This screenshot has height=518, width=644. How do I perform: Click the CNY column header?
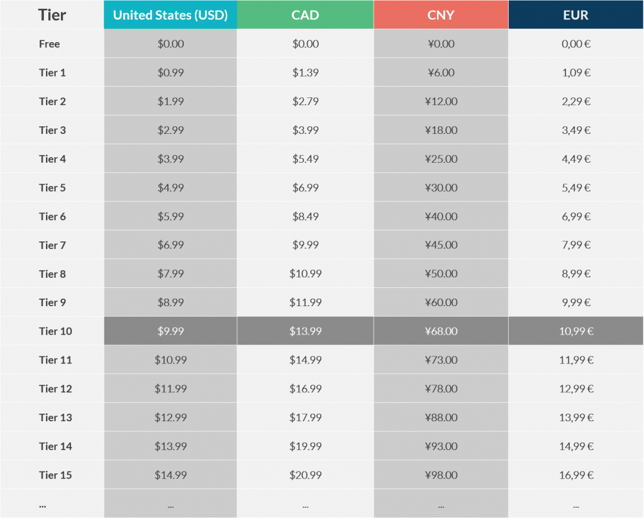pyautogui.click(x=441, y=15)
